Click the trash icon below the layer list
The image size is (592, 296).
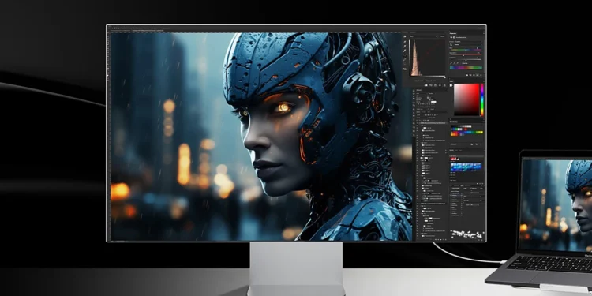point(446,239)
